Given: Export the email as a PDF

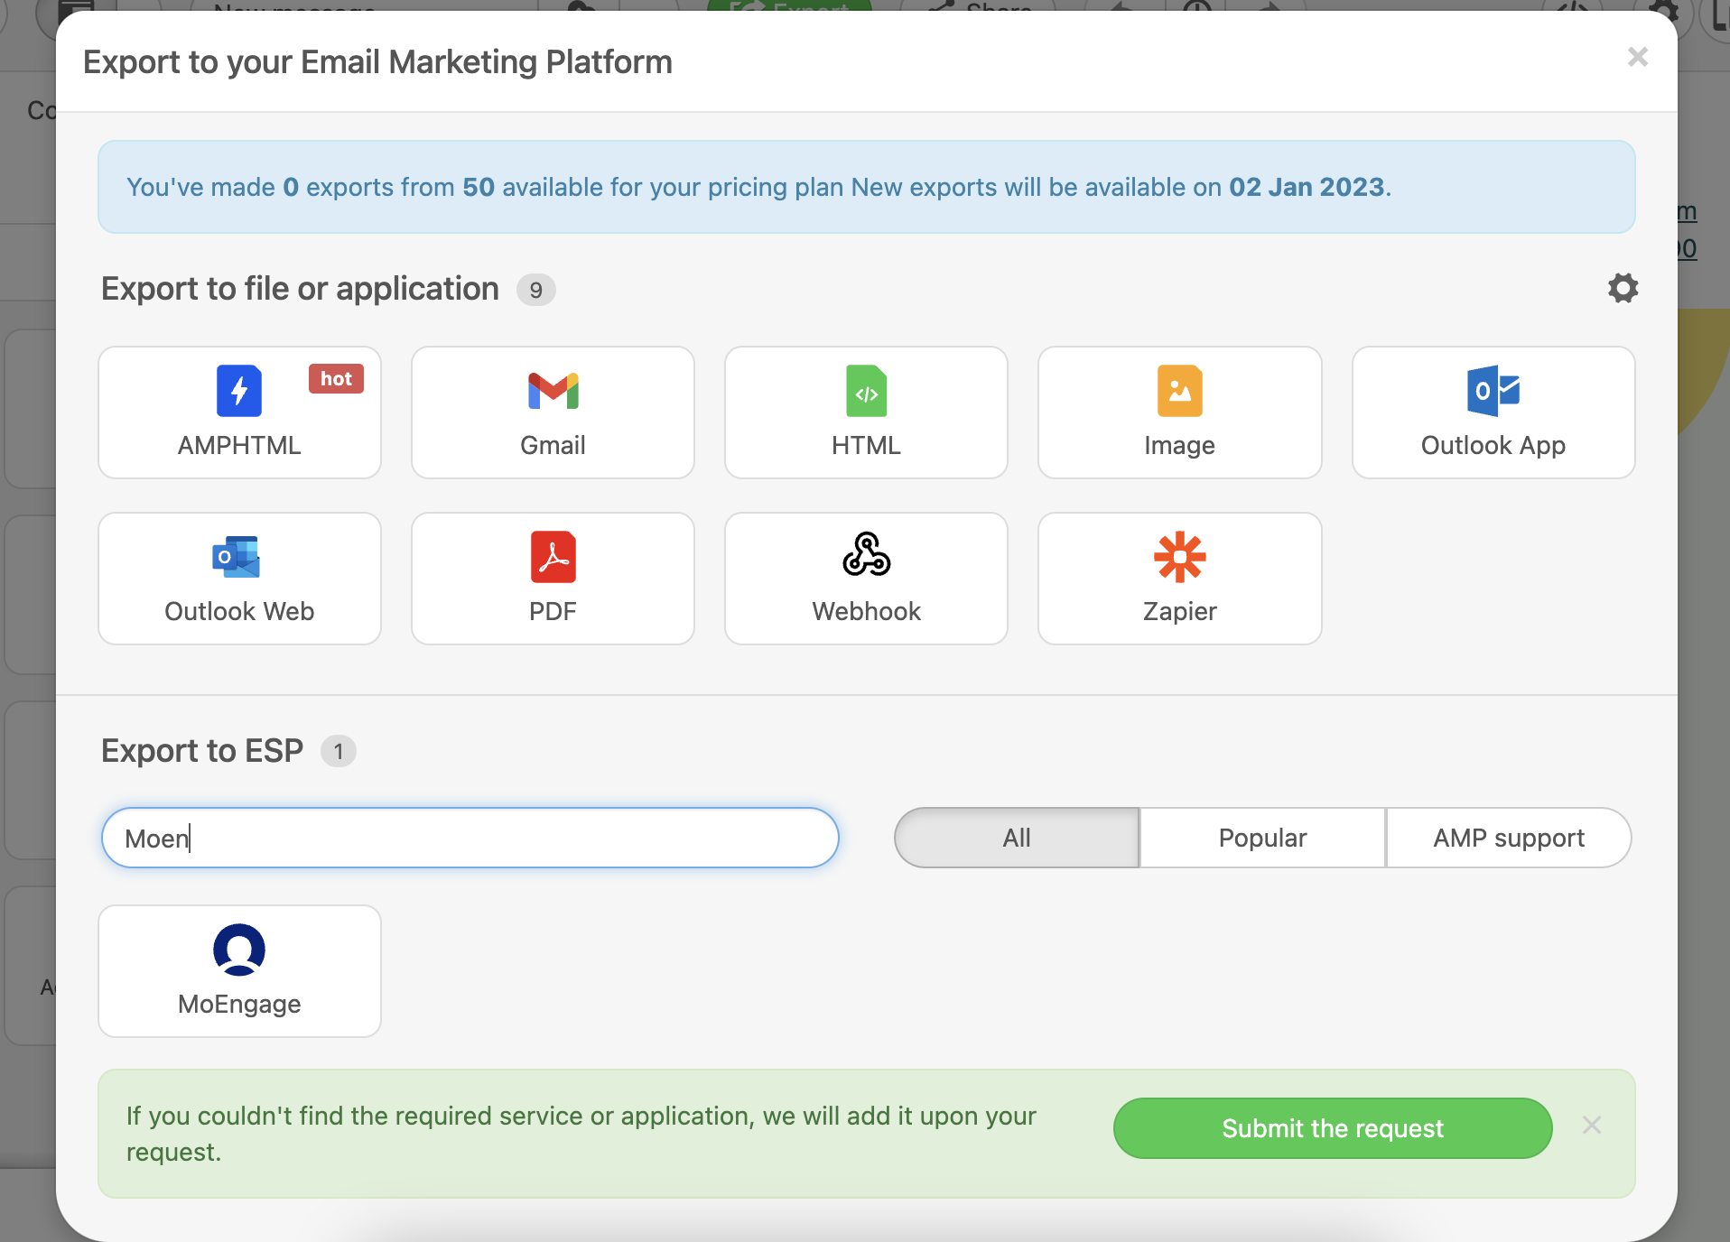Looking at the screenshot, I should click(552, 579).
